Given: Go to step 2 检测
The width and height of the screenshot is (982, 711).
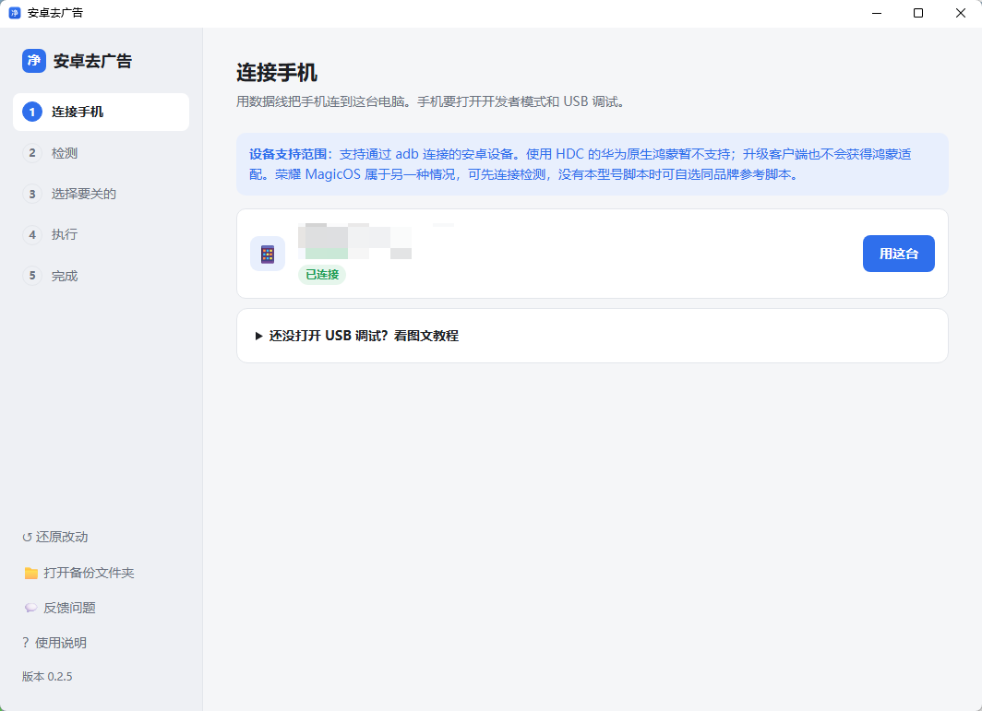Looking at the screenshot, I should point(101,153).
